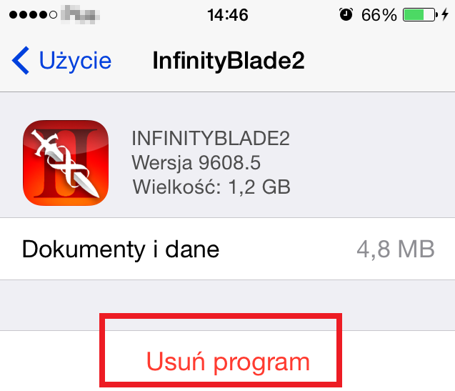455x391 pixels.
Task: Tap the Usuń program delete button
Action: [x=228, y=362]
